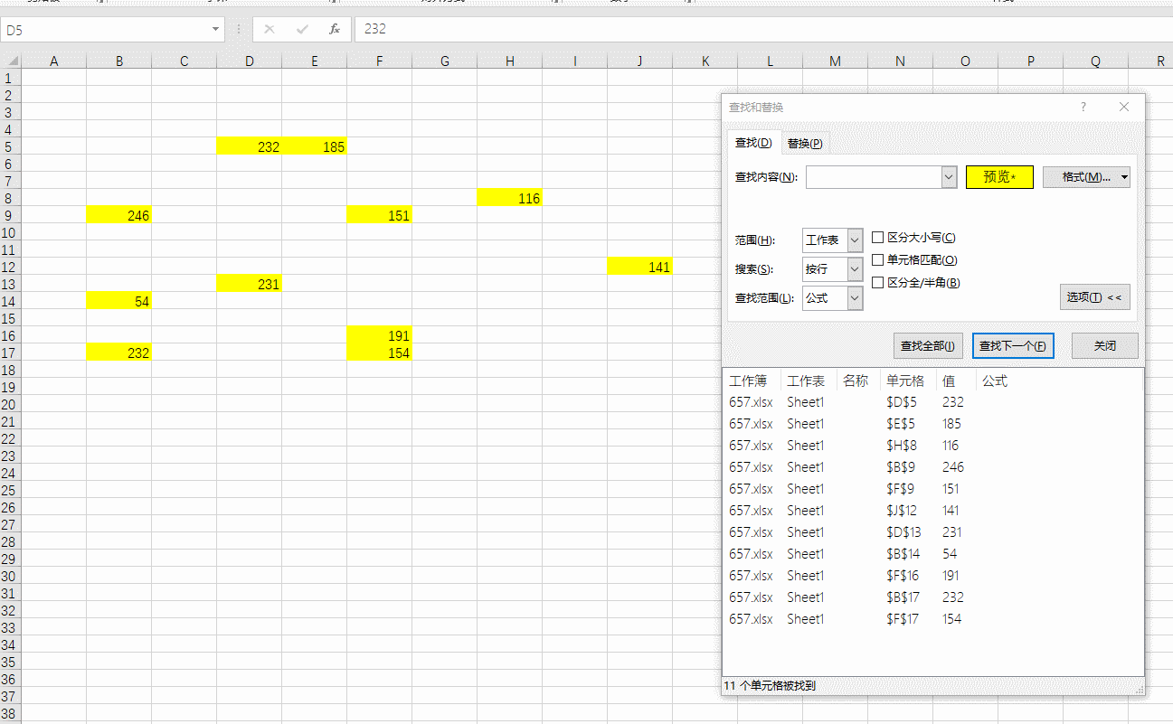This screenshot has height=724, width=1173.
Task: Sort results by the 工作簿 column header
Action: pos(751,381)
